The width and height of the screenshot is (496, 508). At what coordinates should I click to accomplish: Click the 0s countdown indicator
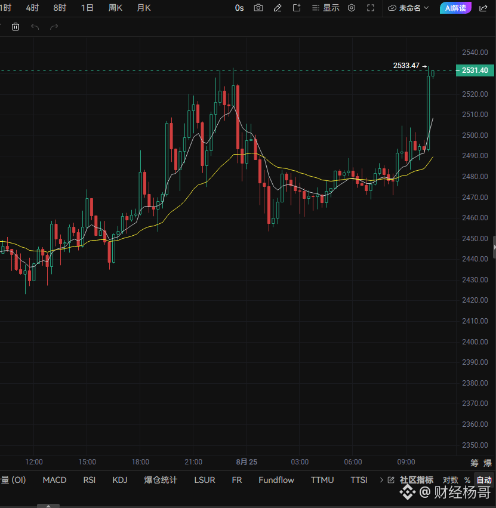pos(239,8)
